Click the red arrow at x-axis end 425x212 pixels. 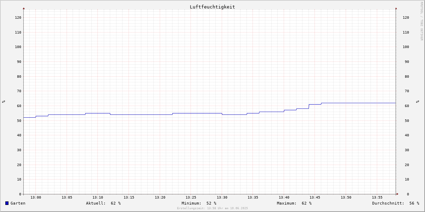tap(397, 194)
